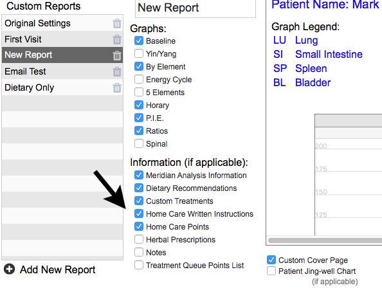Click the Add New Report label
The image size is (382, 290).
click(x=57, y=269)
